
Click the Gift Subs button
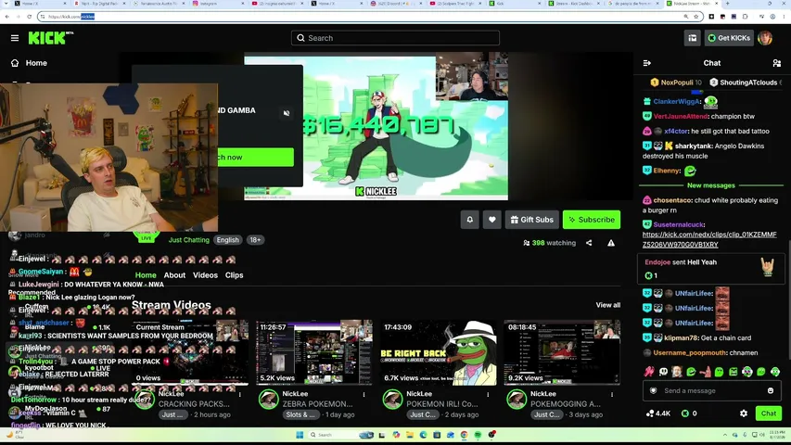click(x=531, y=220)
